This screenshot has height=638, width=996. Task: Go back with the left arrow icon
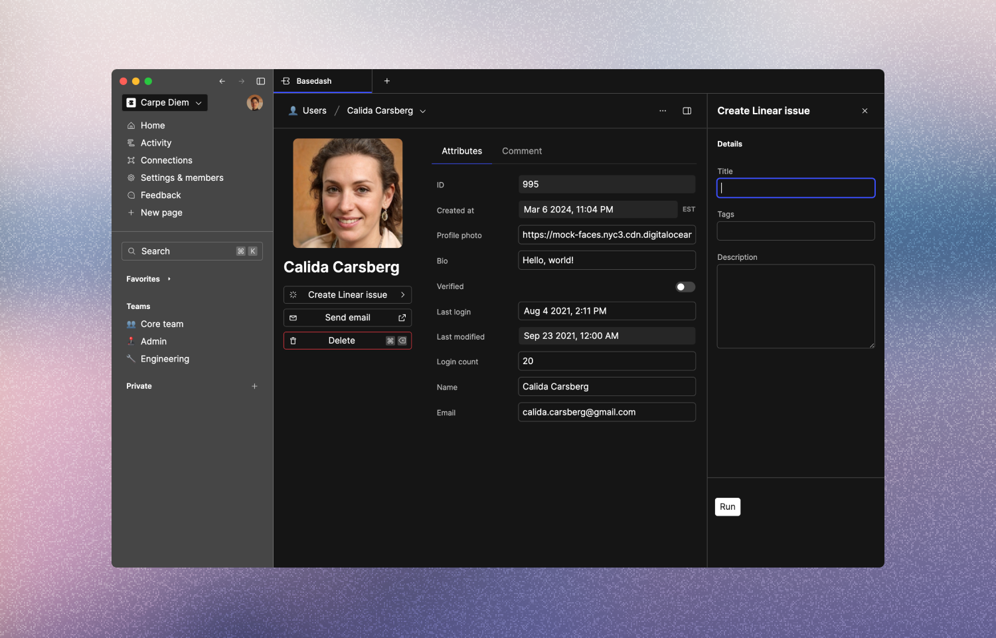coord(222,81)
